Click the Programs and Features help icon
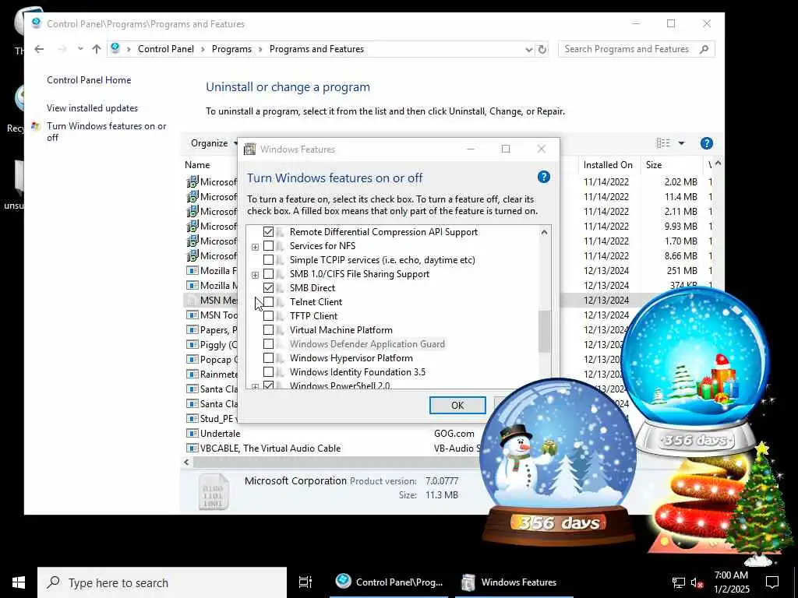 click(706, 143)
